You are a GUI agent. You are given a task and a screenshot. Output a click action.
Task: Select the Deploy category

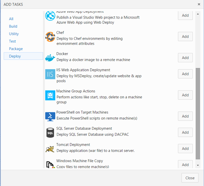tap(23, 56)
